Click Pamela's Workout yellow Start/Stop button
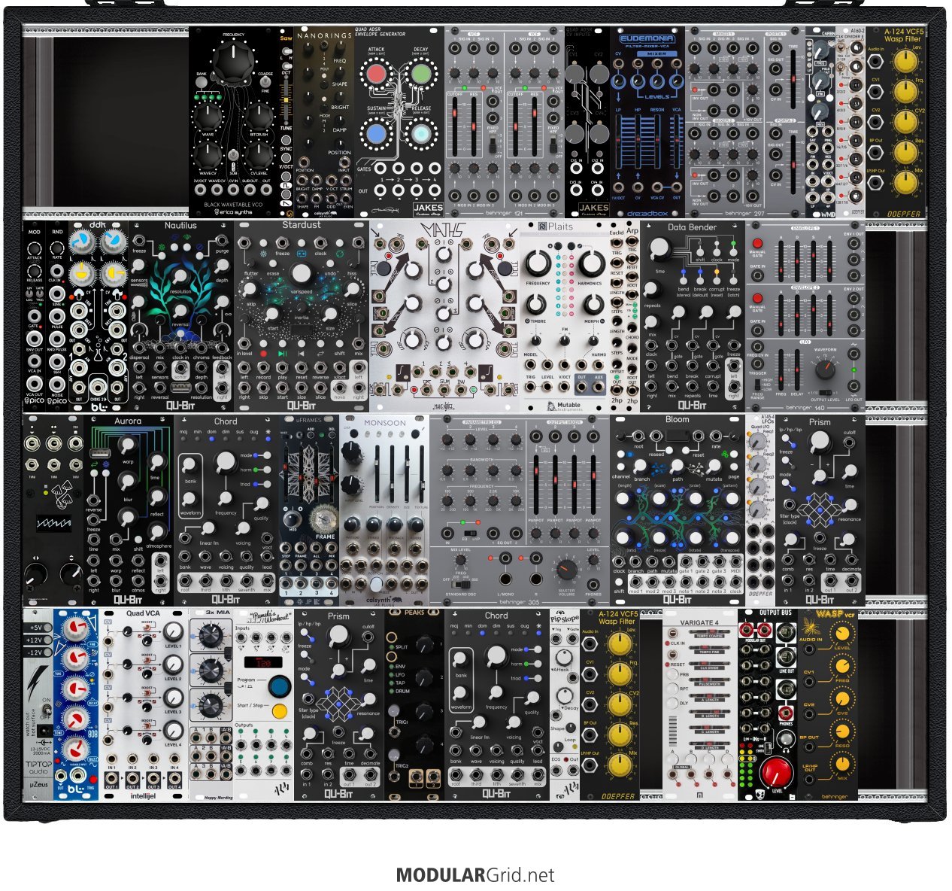The image size is (952, 891). [x=280, y=711]
